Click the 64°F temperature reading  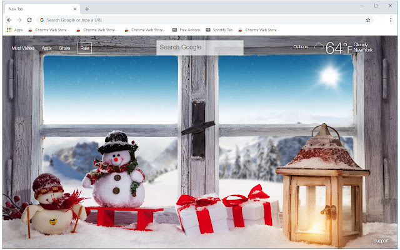pyautogui.click(x=339, y=47)
